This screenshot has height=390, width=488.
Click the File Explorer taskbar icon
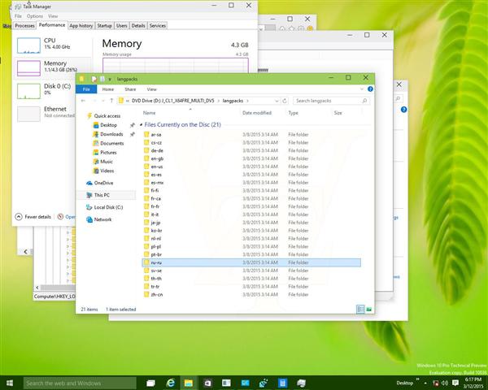190,382
